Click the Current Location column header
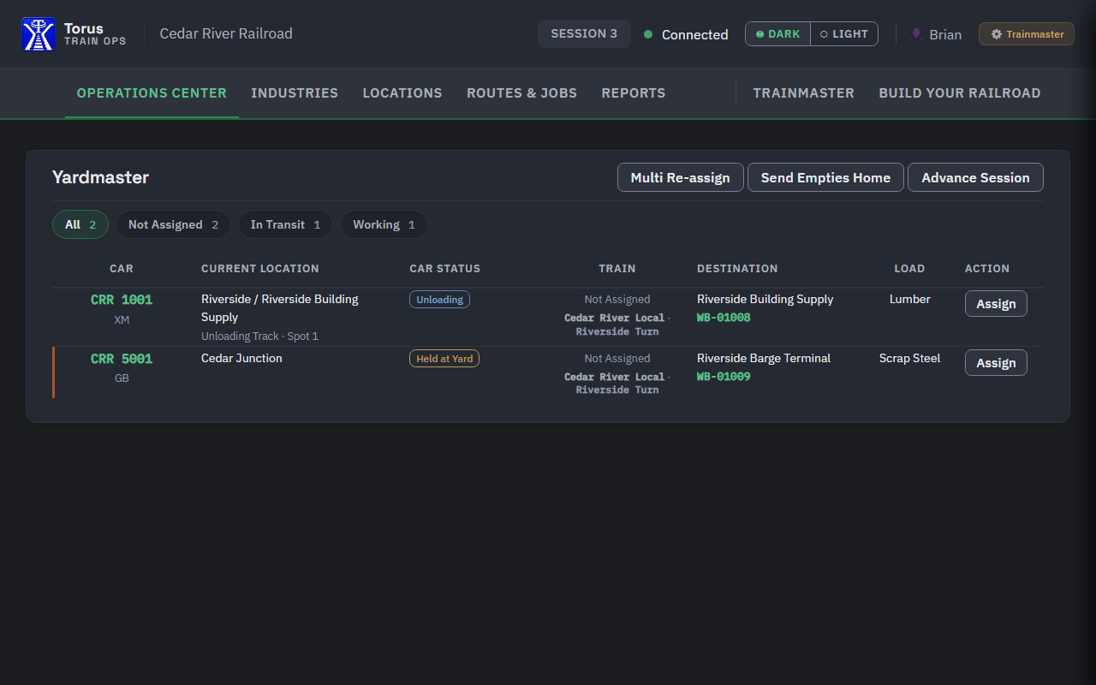 point(260,269)
